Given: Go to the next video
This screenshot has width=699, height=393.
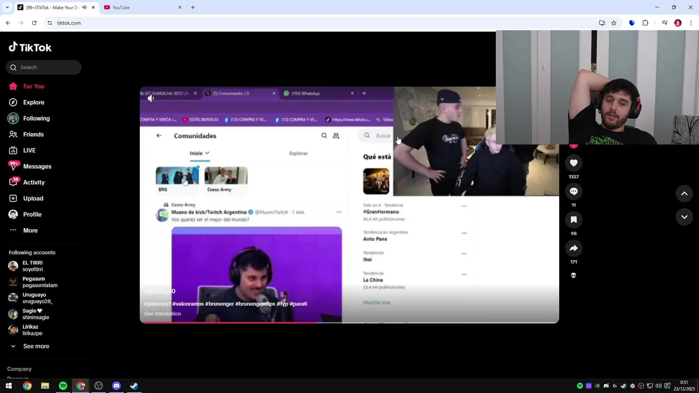Looking at the screenshot, I should pyautogui.click(x=684, y=217).
